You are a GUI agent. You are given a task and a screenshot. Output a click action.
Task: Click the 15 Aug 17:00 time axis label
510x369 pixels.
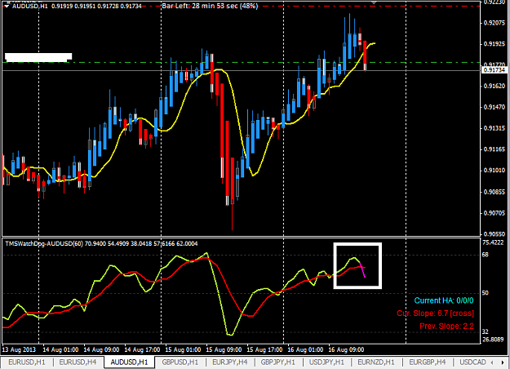click(x=264, y=349)
